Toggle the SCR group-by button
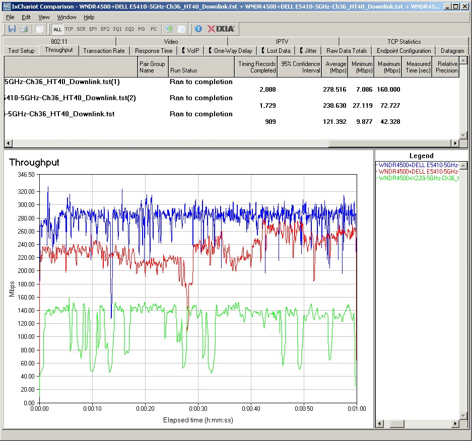 pos(81,29)
